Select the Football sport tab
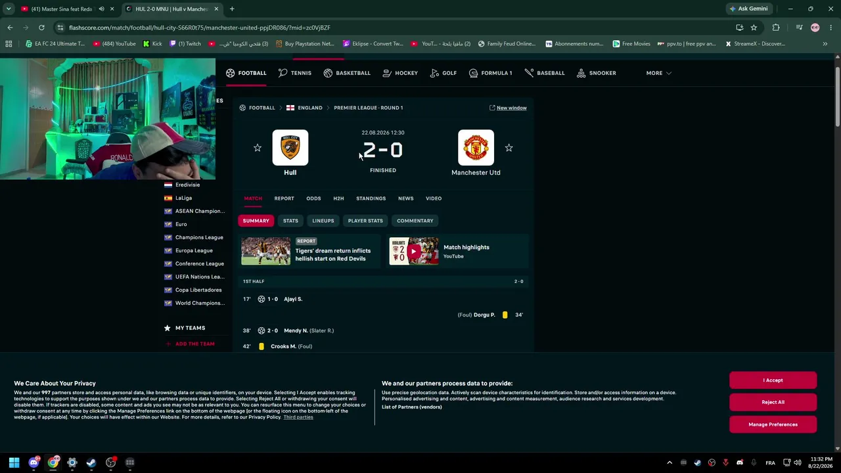The width and height of the screenshot is (841, 473). click(x=246, y=73)
